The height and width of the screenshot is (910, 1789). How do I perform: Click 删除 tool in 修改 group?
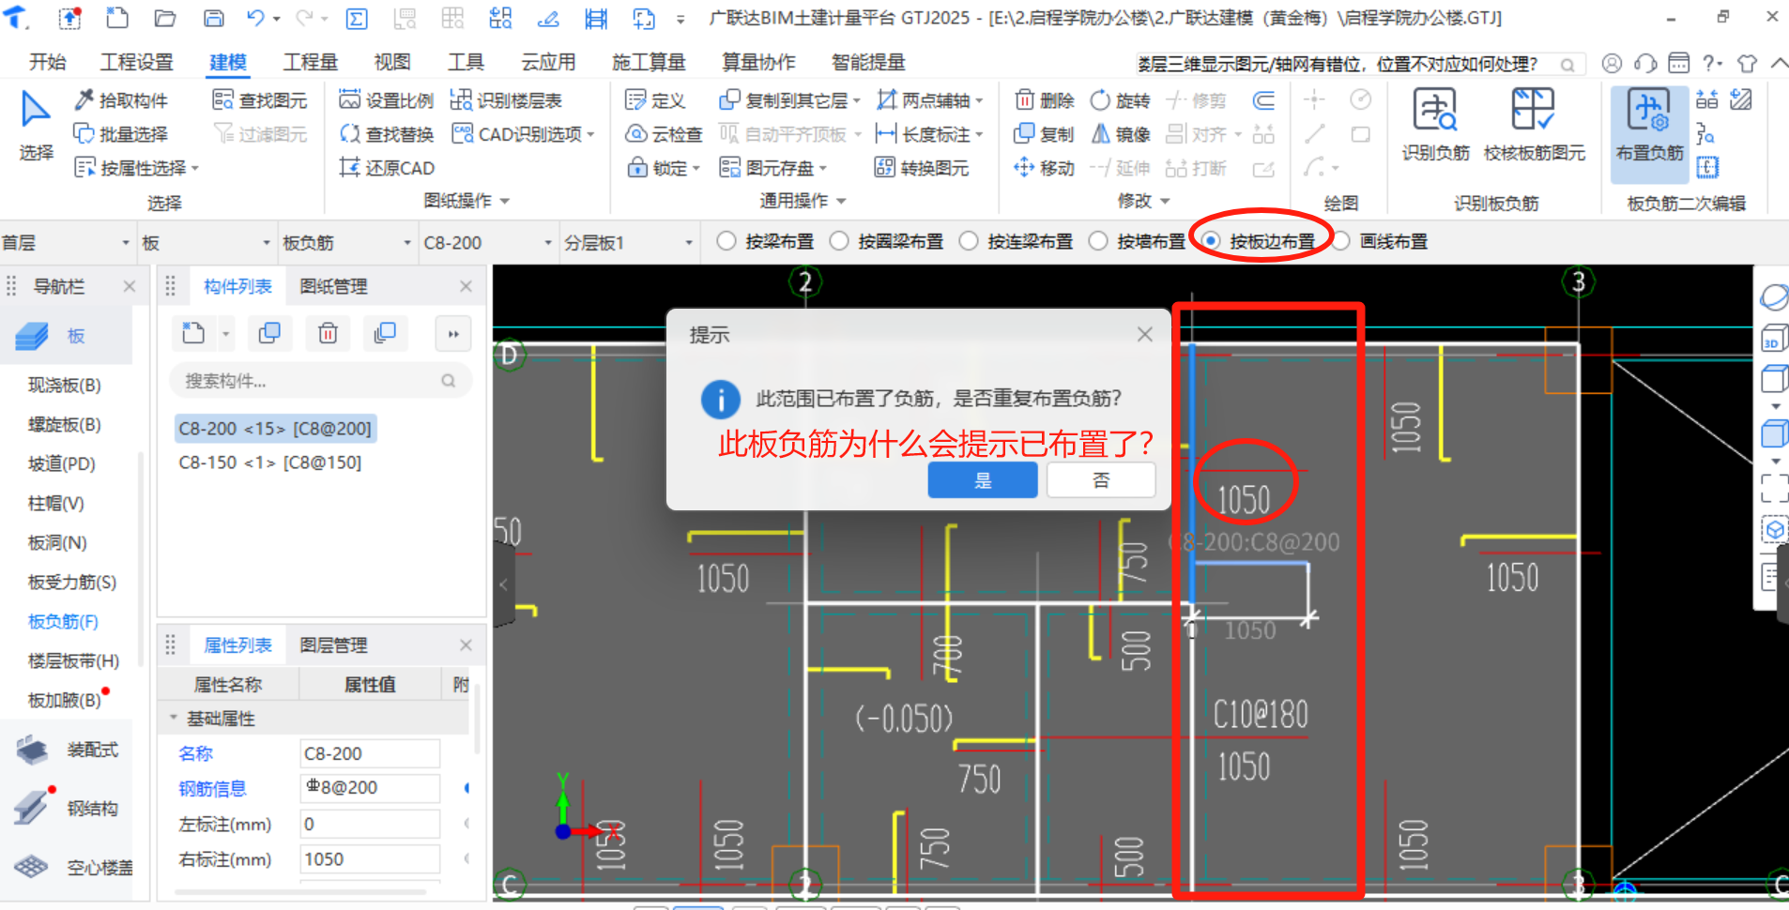pos(1045,100)
